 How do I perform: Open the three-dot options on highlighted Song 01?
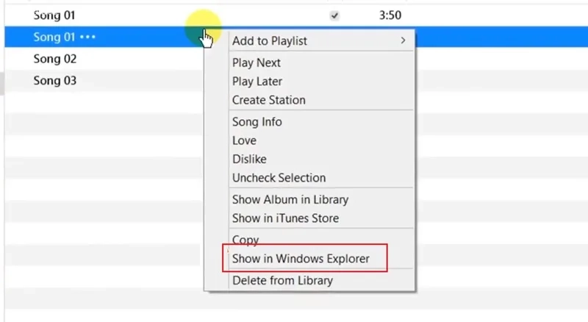pos(87,37)
